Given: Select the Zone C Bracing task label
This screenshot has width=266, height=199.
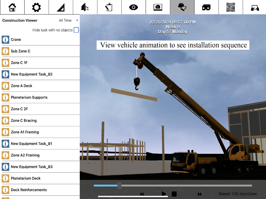Looking at the screenshot, I should [24, 120].
